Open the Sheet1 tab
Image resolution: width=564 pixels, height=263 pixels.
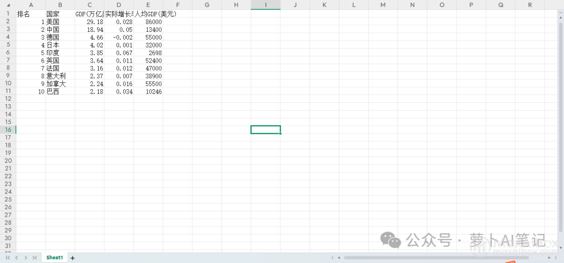click(54, 258)
